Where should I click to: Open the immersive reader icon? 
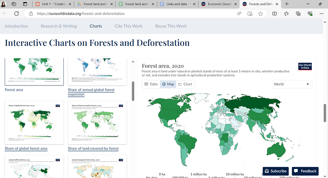[x=250, y=14]
